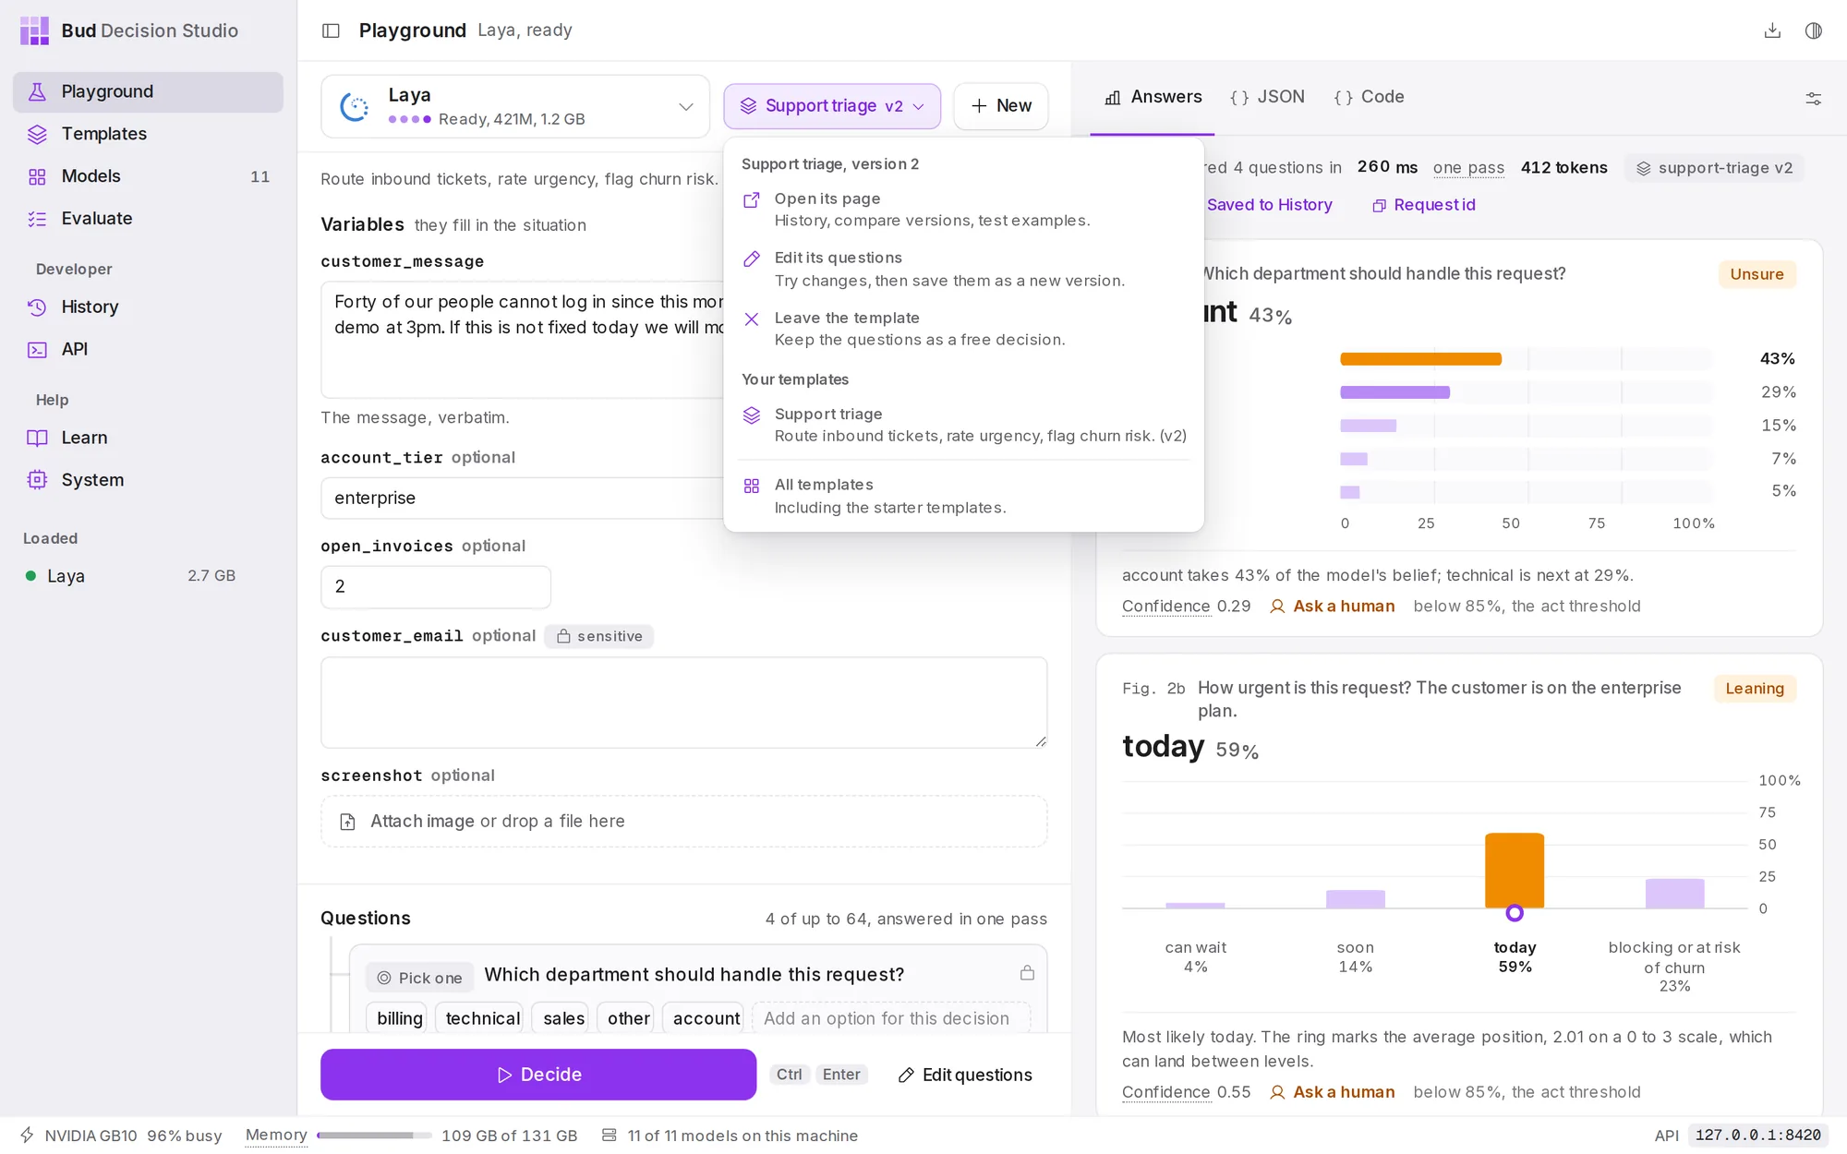Image resolution: width=1847 pixels, height=1154 pixels.
Task: Toggle the sidebar panel icon
Action: click(331, 30)
